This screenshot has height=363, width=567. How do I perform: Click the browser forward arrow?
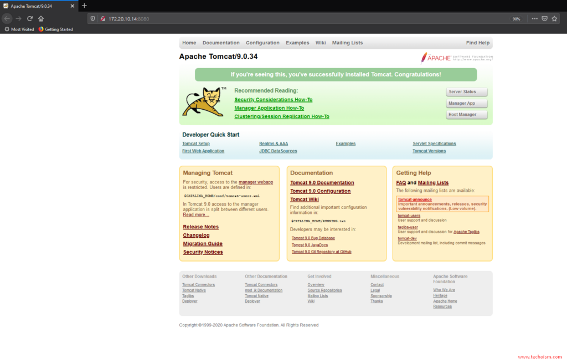(x=18, y=18)
